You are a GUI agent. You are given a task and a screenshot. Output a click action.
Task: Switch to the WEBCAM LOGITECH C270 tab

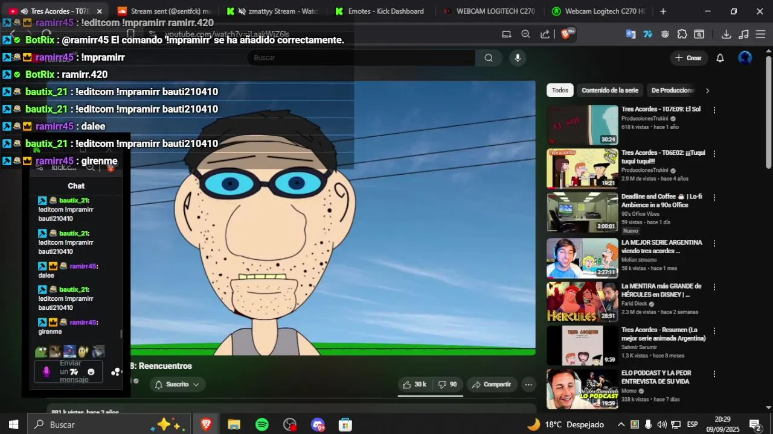490,11
